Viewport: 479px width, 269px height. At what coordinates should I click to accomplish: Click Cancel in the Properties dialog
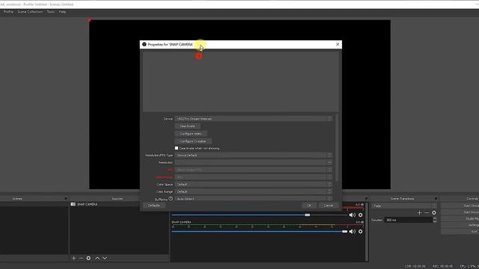coord(329,205)
